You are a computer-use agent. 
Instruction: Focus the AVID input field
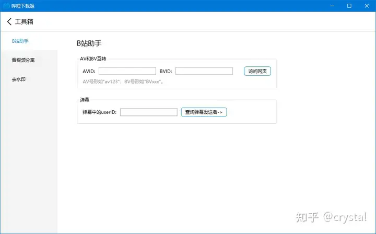[127, 71]
